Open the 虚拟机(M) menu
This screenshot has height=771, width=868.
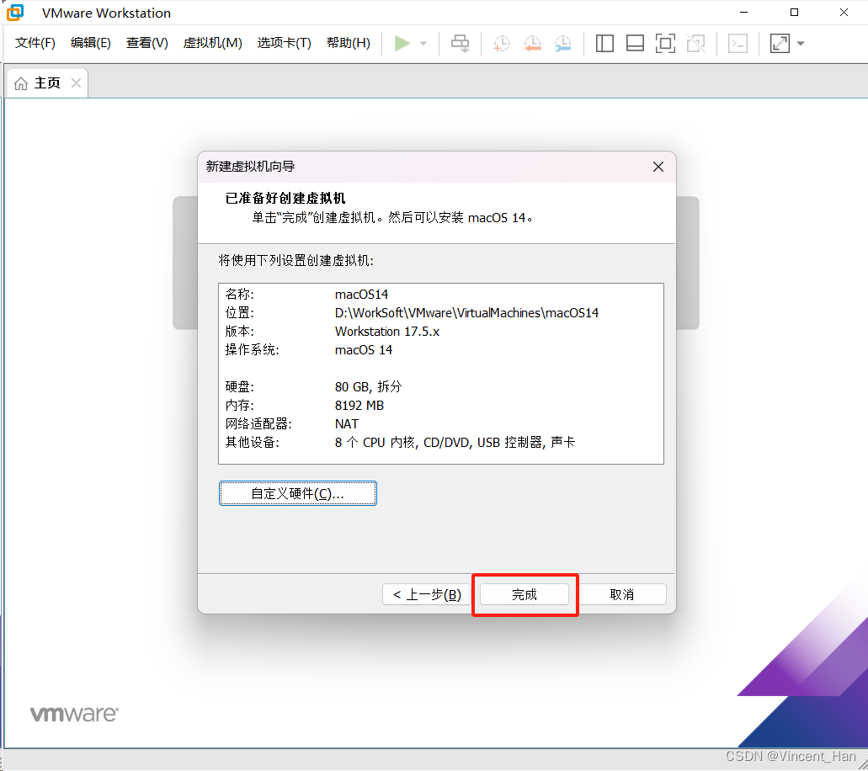212,43
